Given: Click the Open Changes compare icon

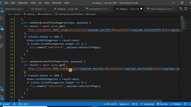Looking at the screenshot, I should click(181, 9).
